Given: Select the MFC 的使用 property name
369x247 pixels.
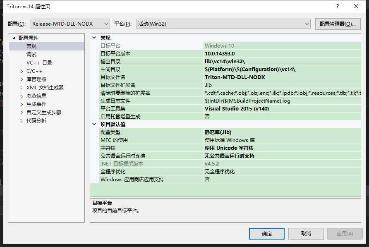Looking at the screenshot, I should 114,140.
